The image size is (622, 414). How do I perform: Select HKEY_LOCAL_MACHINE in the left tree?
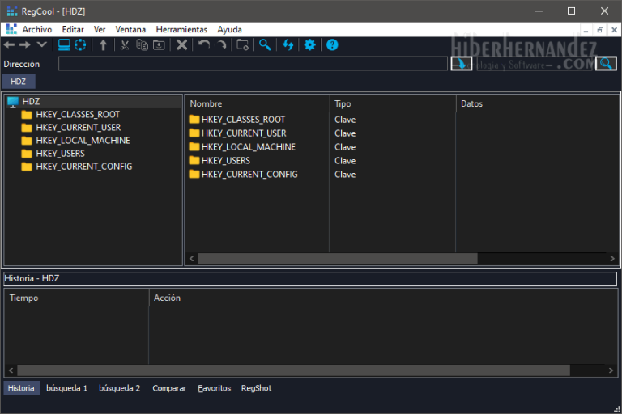click(83, 141)
